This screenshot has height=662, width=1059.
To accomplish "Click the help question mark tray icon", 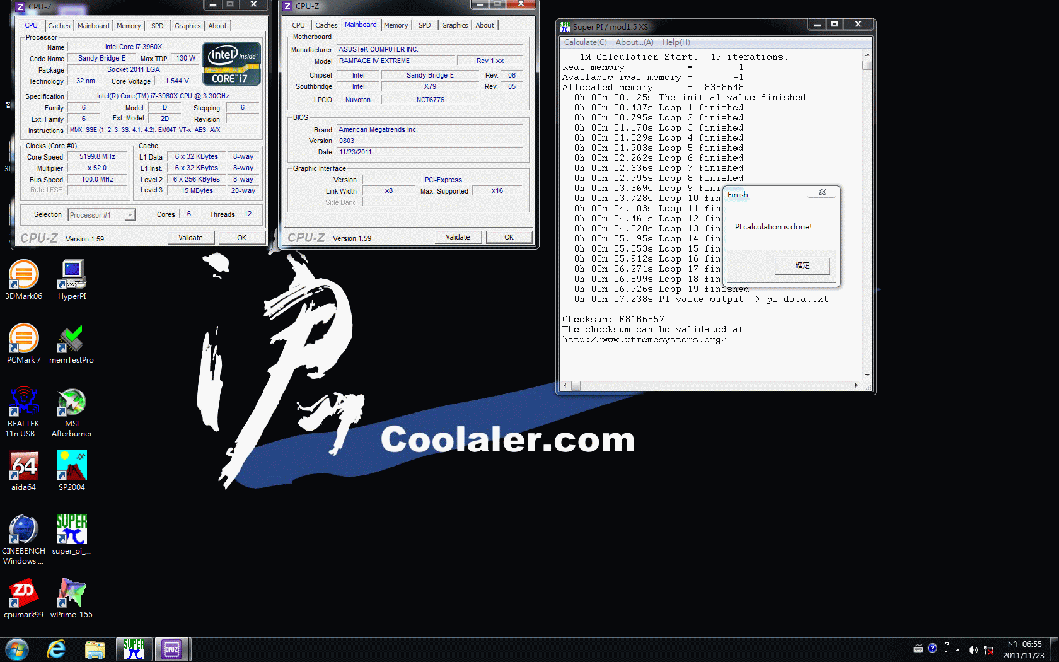I will [x=932, y=648].
